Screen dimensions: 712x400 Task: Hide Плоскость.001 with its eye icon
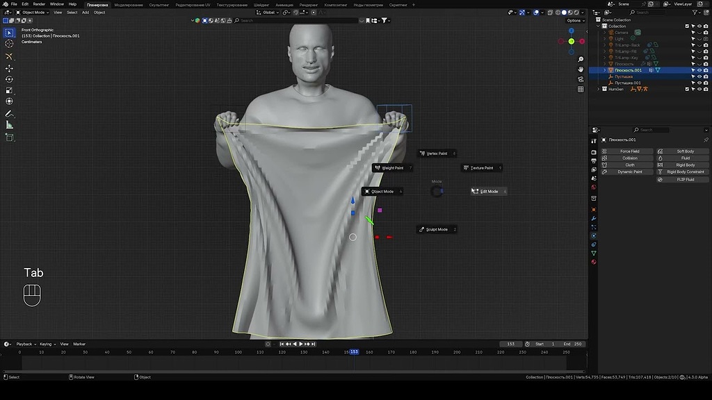point(699,70)
